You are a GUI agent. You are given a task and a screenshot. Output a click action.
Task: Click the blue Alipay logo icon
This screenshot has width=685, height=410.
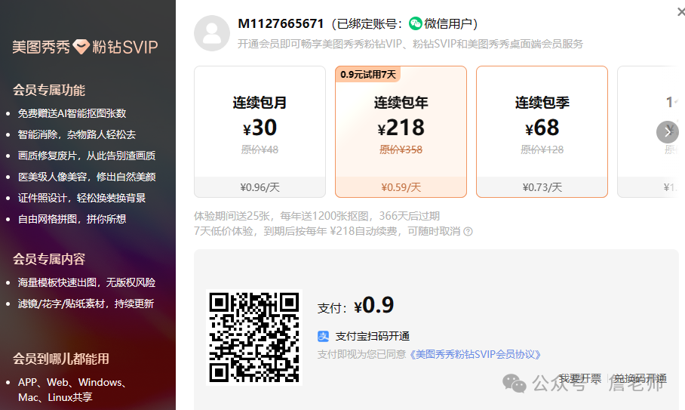tap(323, 336)
